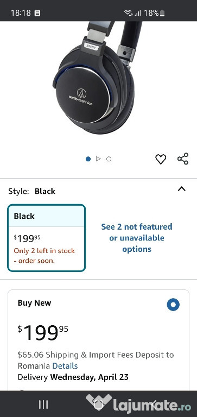197x417 pixels.
Task: Select first image carousel dot
Action: point(88,159)
